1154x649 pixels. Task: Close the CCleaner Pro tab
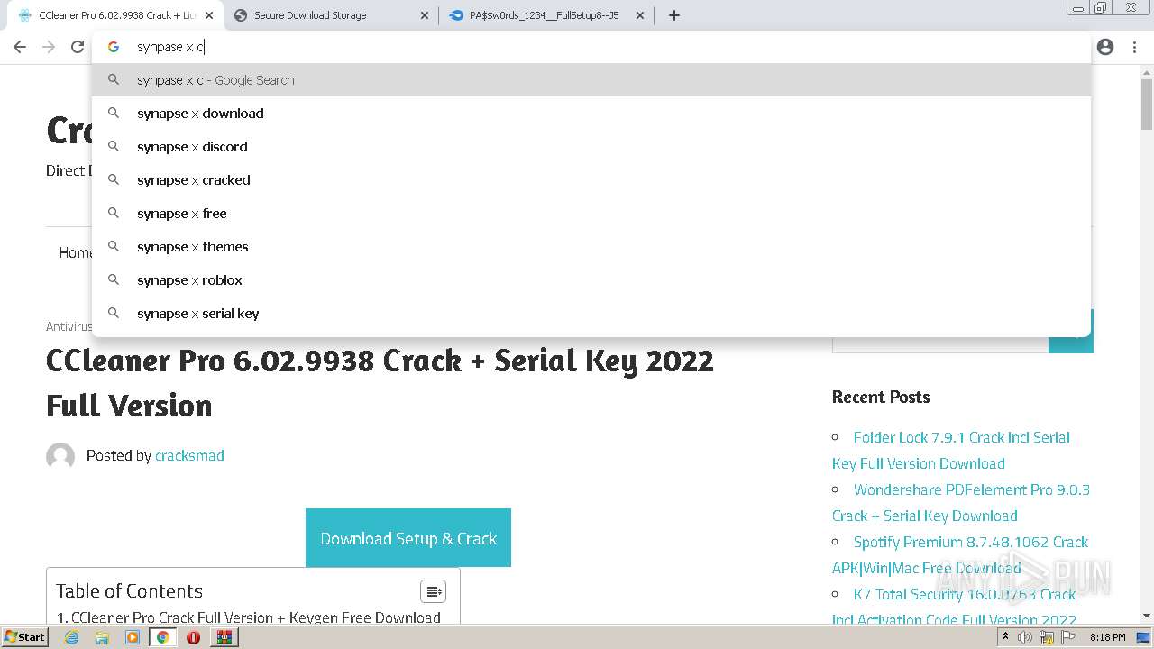[x=209, y=15]
